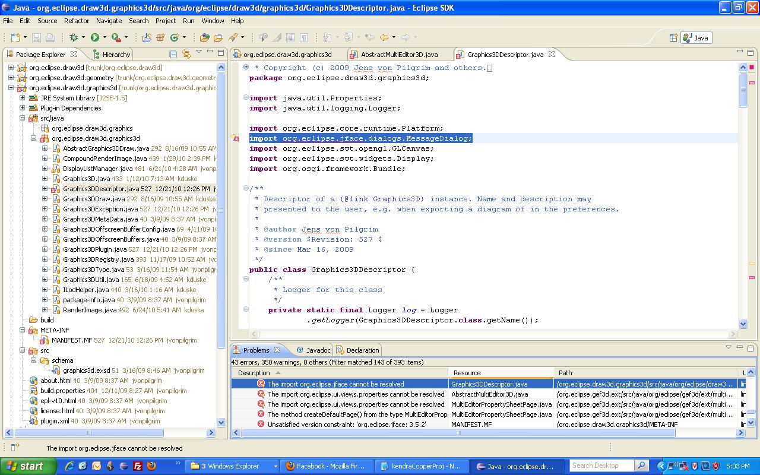Screen dimensions: 760x475
Task: Open the Navigate menu
Action: click(x=109, y=21)
